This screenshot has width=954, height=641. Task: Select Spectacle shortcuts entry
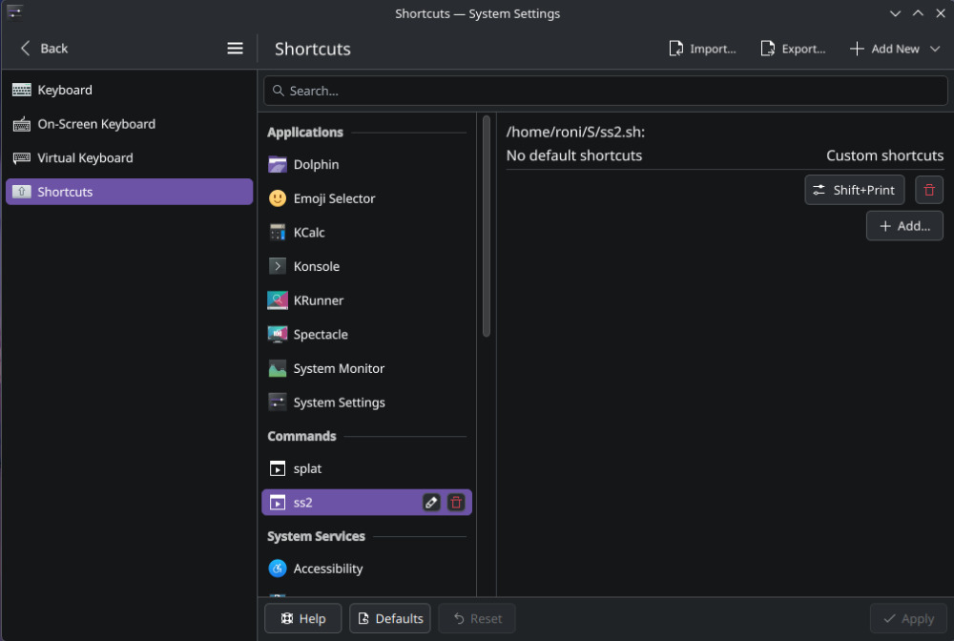(x=367, y=335)
